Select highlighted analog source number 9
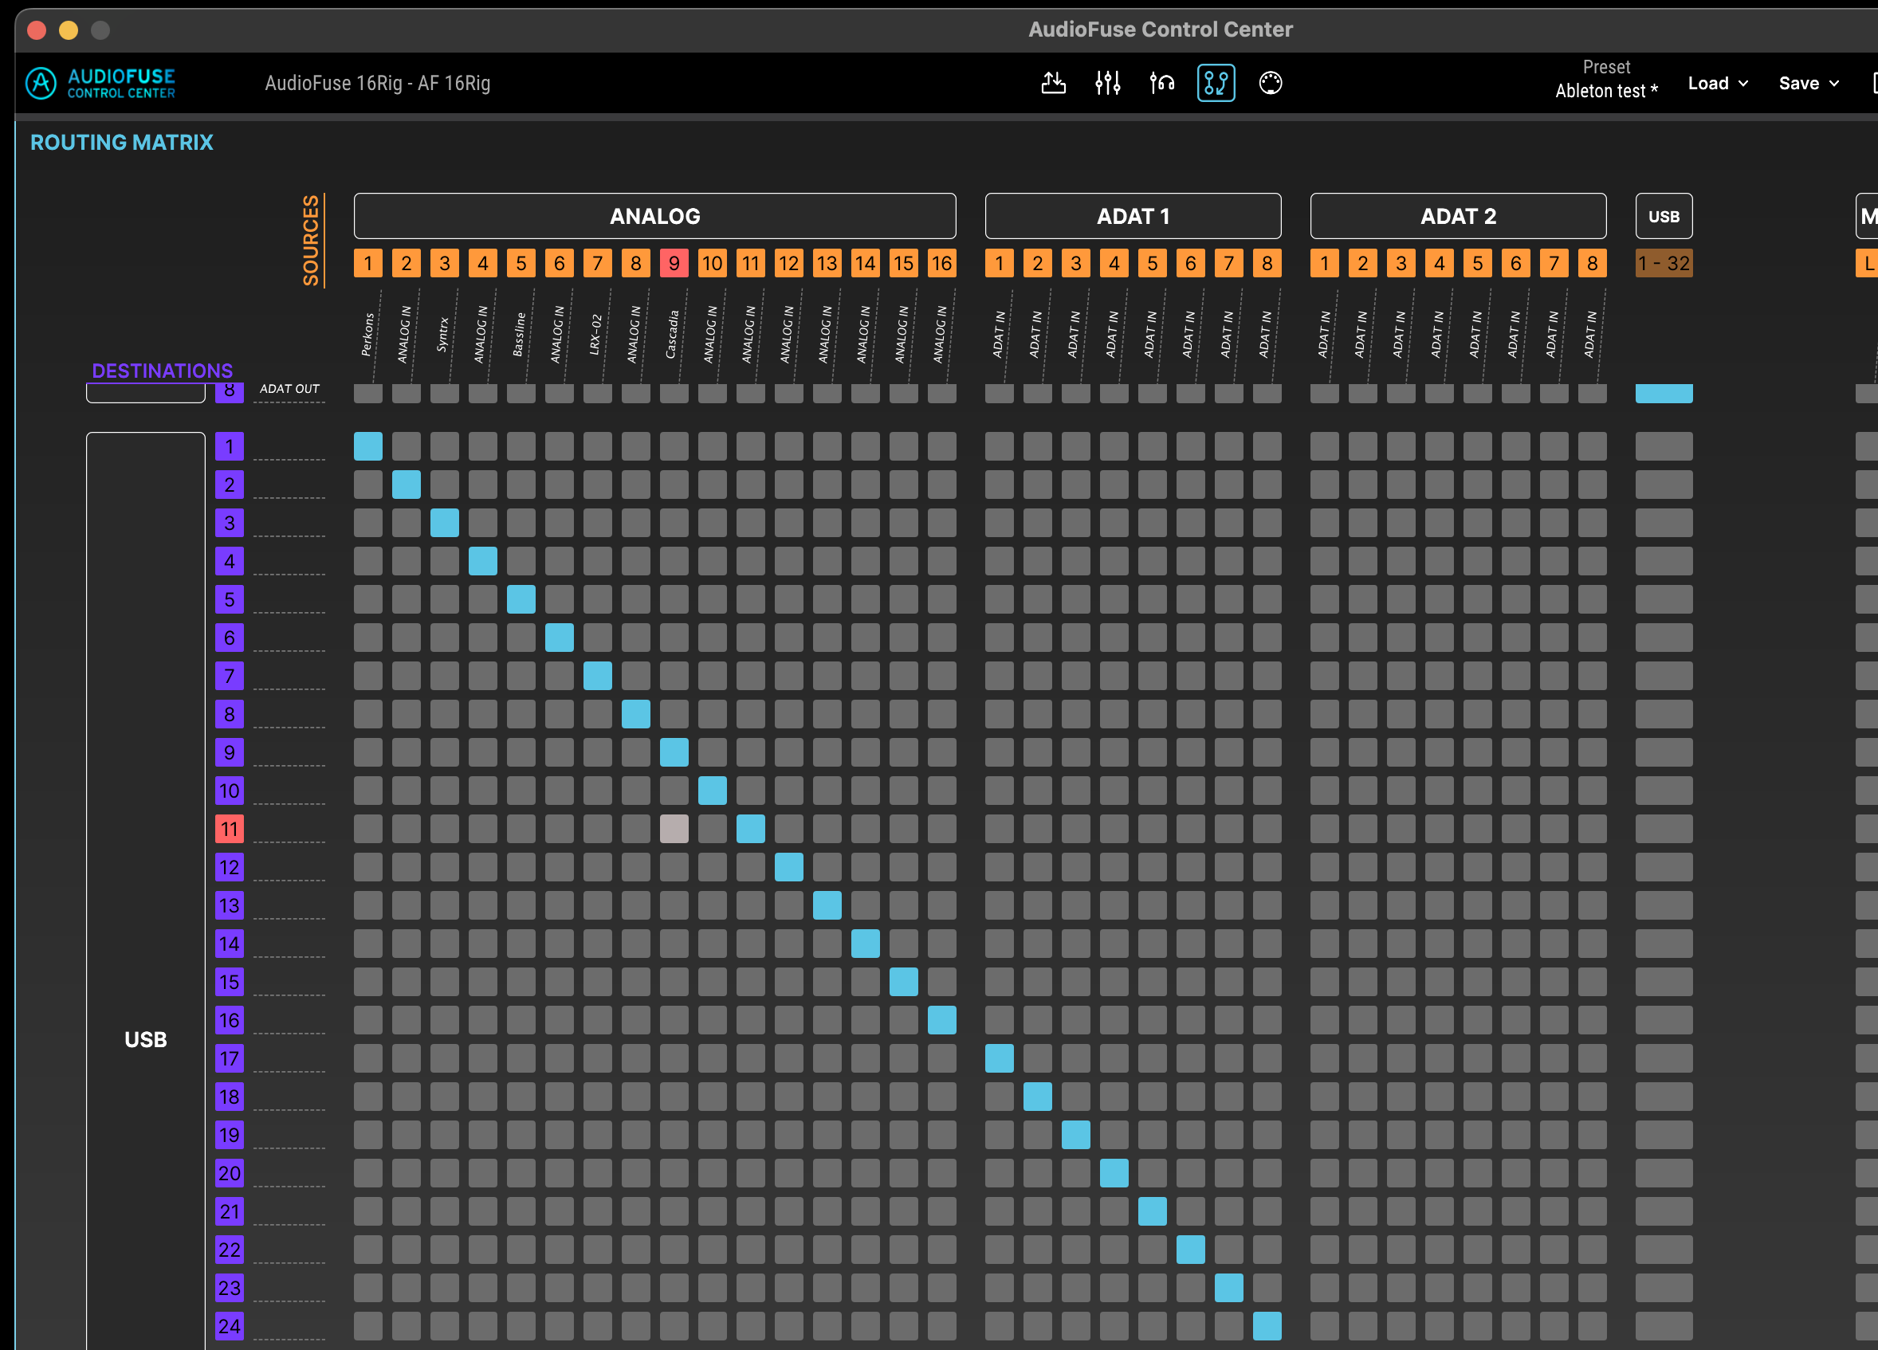The width and height of the screenshot is (1878, 1350). (x=674, y=263)
